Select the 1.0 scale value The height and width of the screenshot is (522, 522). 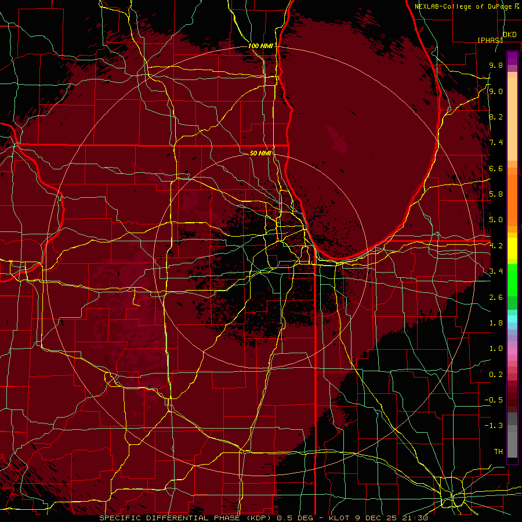click(496, 349)
